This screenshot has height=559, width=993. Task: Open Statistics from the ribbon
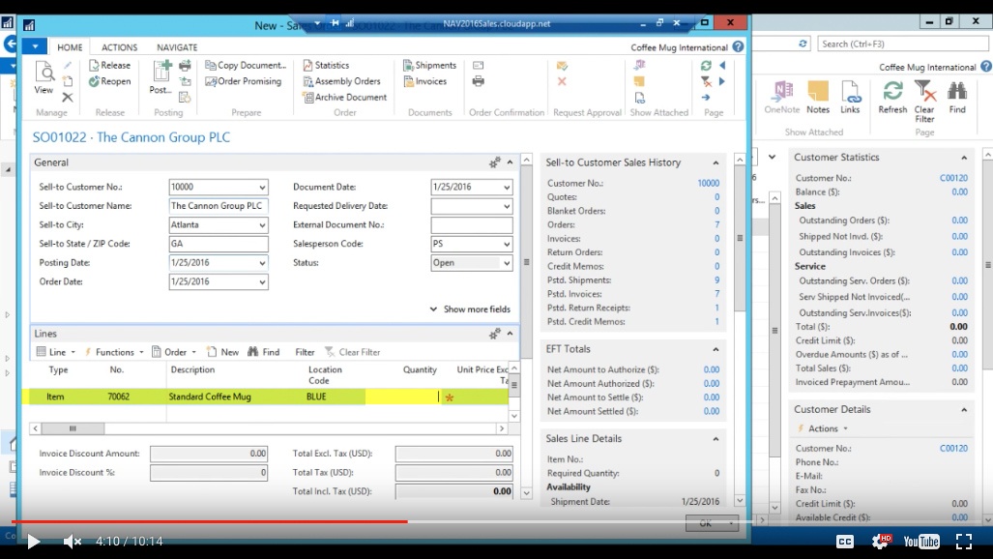(x=326, y=65)
